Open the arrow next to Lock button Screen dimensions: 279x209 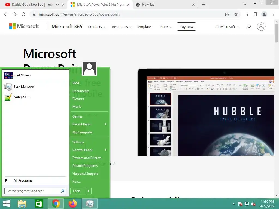point(89,191)
